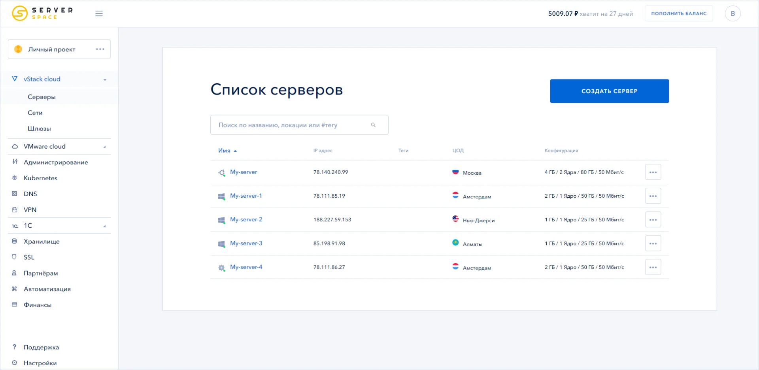
Task: Click the Финансы card icon
Action: (15, 304)
